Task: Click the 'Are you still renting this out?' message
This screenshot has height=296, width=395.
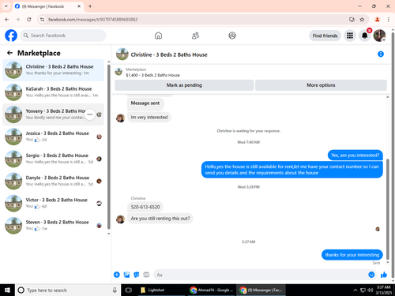Action: (160, 219)
